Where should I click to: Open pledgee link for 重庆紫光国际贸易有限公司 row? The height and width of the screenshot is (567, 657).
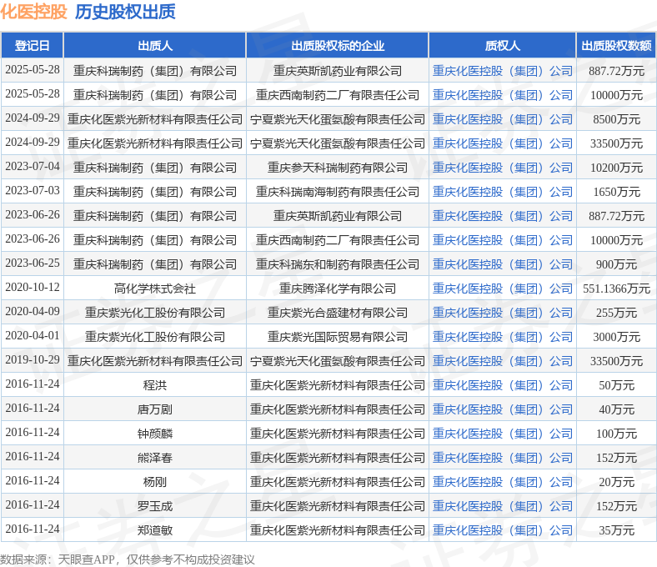pos(502,337)
